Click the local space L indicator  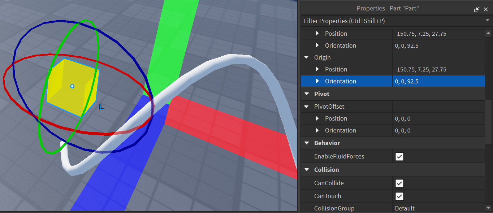[101, 107]
